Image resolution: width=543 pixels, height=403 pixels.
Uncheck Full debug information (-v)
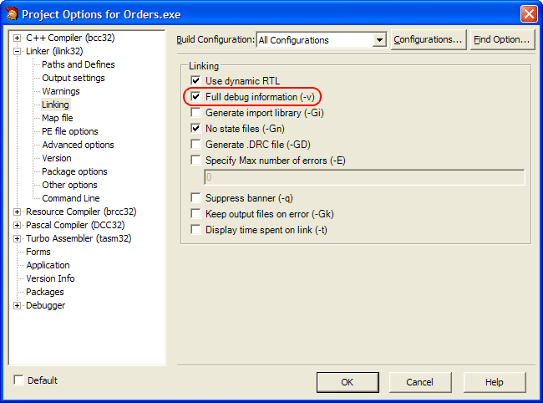(196, 97)
